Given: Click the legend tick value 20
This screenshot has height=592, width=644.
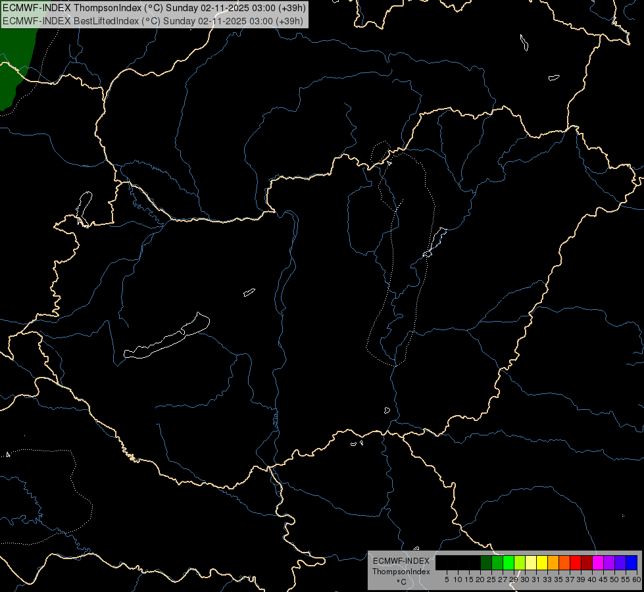Looking at the screenshot, I should (480, 580).
